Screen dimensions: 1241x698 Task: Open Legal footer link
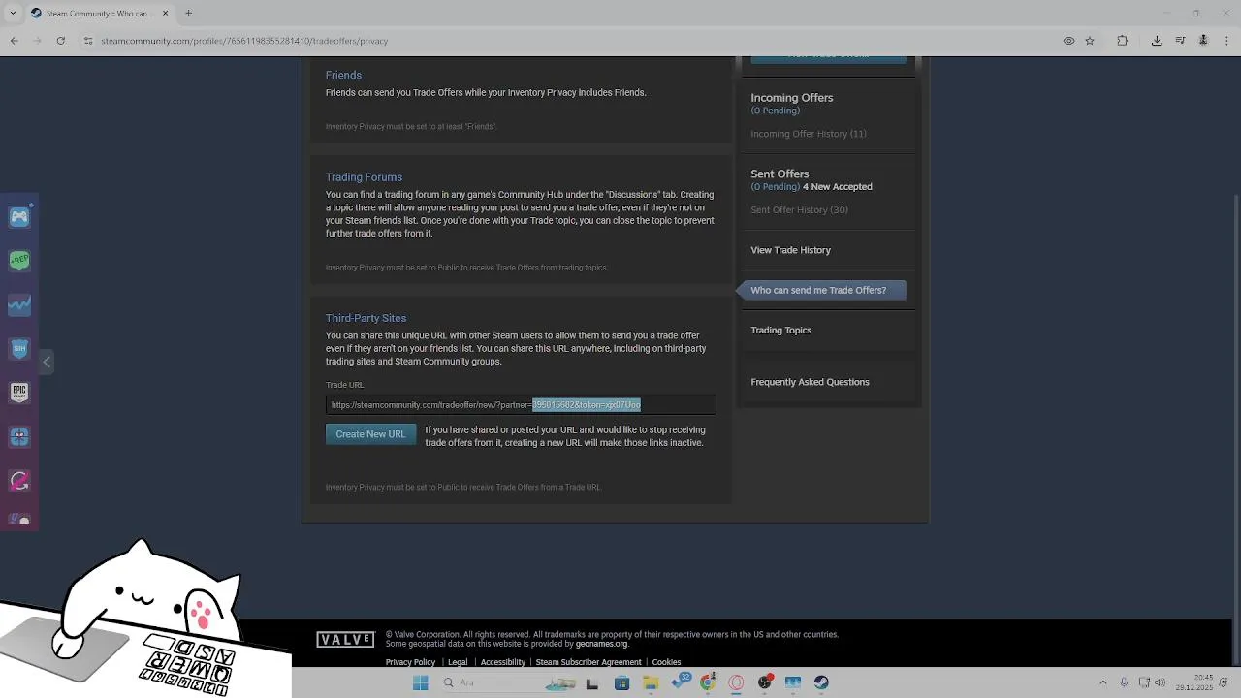click(x=458, y=662)
